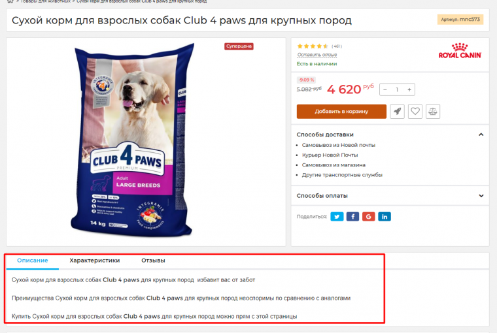
Task: Click the quantity input field
Action: click(x=397, y=89)
